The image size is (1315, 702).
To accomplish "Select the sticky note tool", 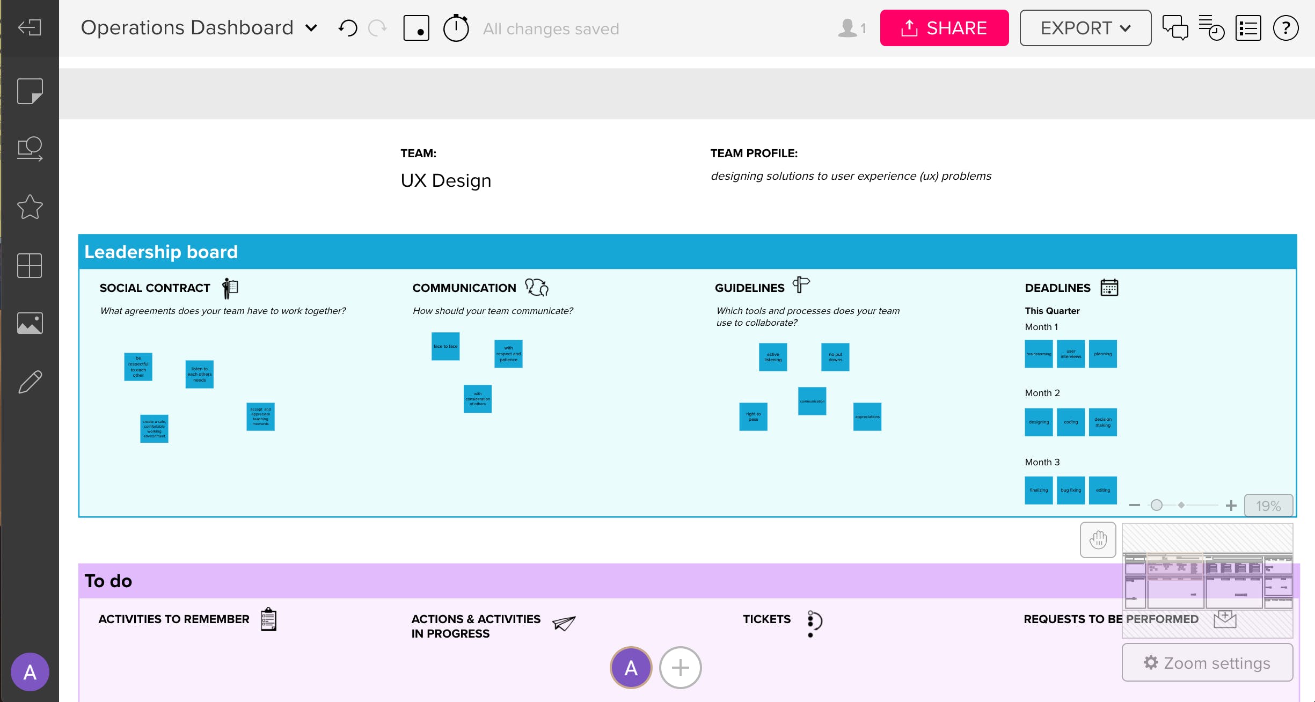I will click(x=30, y=91).
